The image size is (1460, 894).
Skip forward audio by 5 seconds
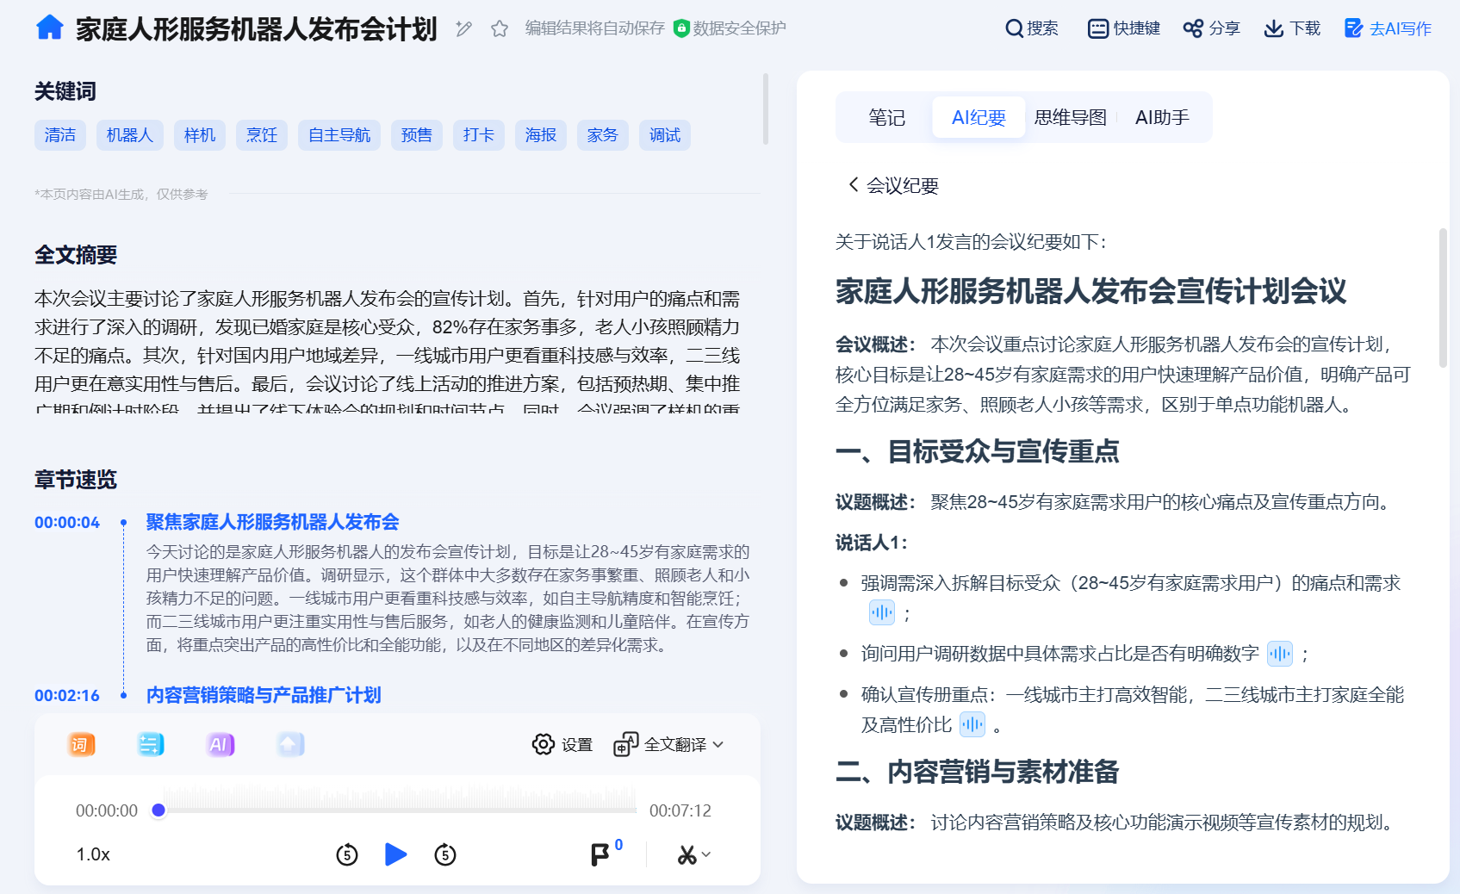445,854
